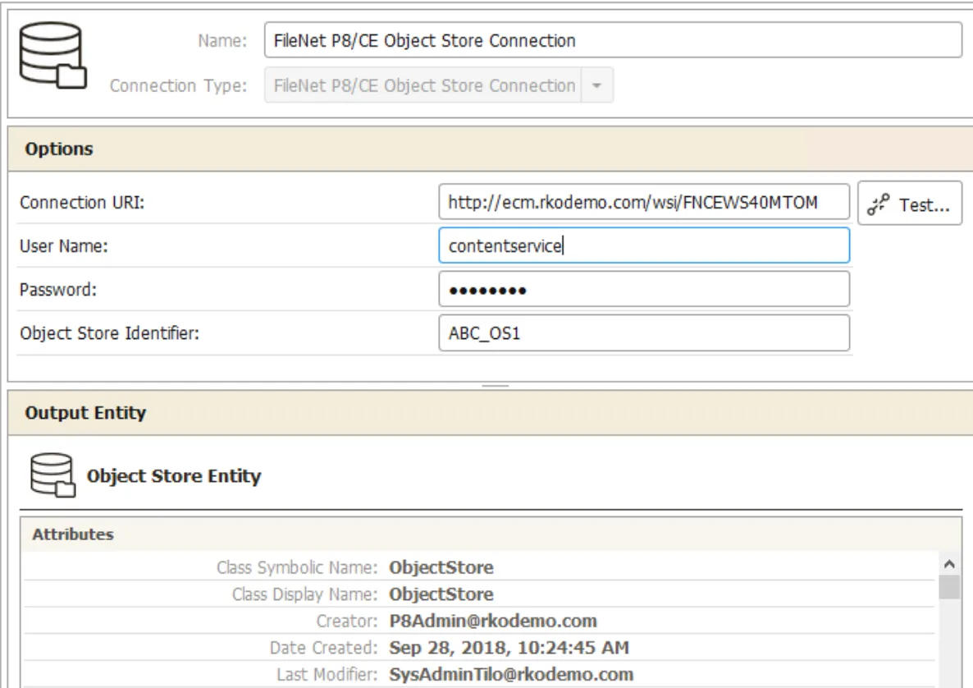Click the Object Store Identifier field
This screenshot has width=973, height=688.
click(644, 333)
